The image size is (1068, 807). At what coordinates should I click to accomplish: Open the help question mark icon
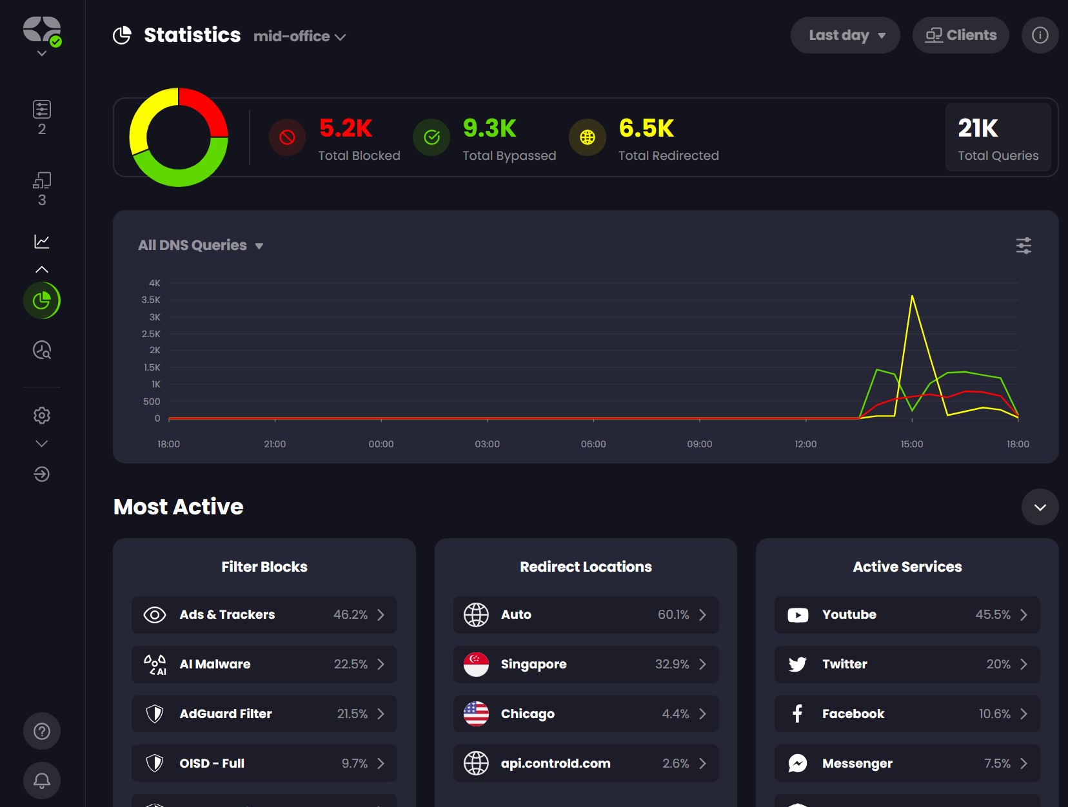click(42, 731)
